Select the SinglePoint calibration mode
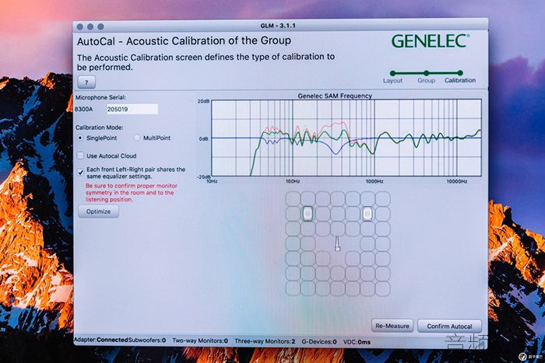 point(80,138)
